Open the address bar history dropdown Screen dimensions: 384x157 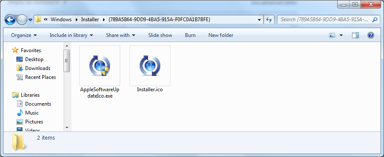pyautogui.click(x=260, y=20)
